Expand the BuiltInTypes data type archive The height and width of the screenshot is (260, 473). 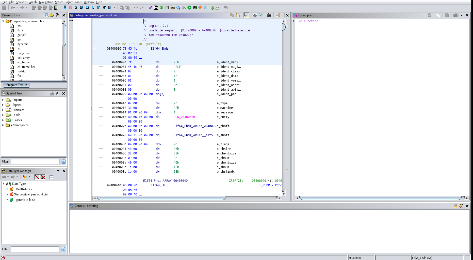pyautogui.click(x=7, y=189)
